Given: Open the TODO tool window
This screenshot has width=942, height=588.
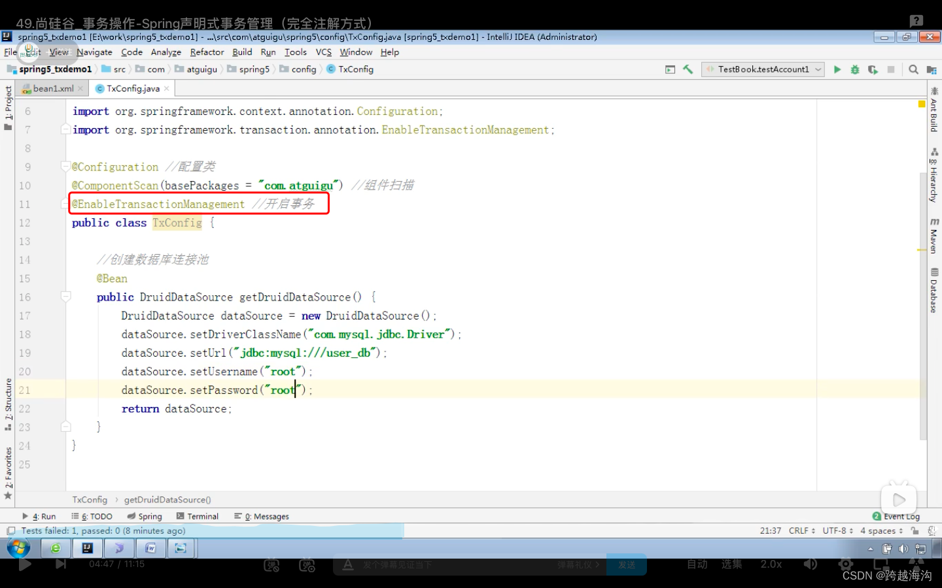Looking at the screenshot, I should pyautogui.click(x=92, y=516).
